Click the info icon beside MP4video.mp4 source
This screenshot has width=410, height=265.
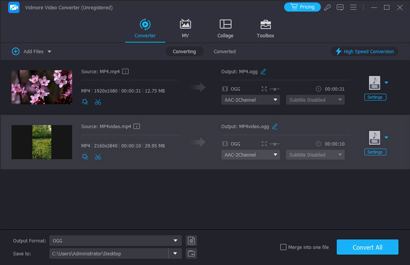[x=137, y=126]
